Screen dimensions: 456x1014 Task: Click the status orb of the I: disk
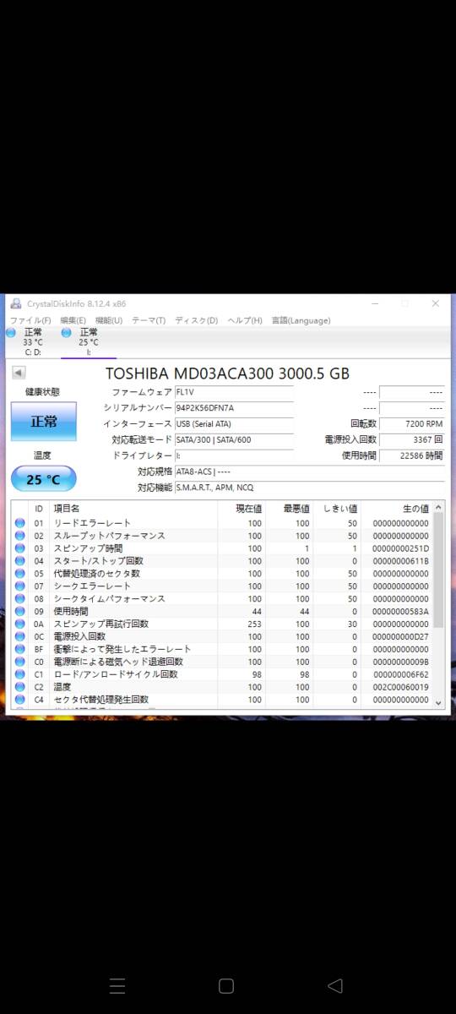(x=67, y=333)
